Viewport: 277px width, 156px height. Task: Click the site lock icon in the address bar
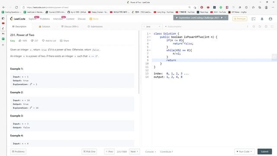(23, 7)
